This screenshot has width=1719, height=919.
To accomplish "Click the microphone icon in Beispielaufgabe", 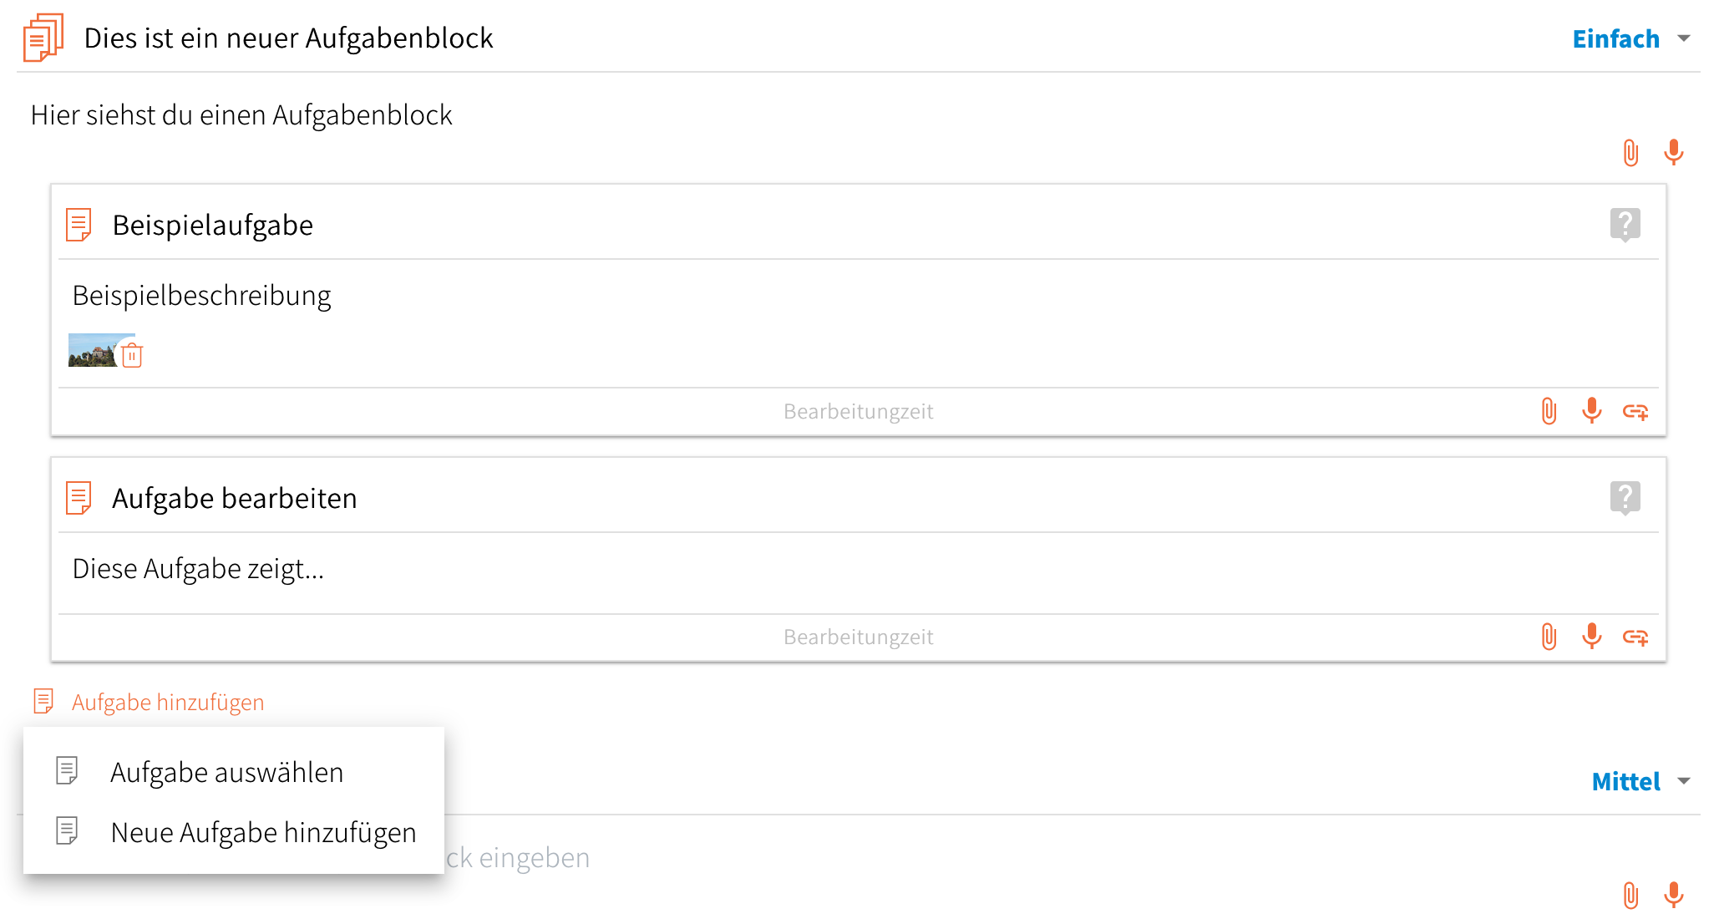I will [1592, 411].
